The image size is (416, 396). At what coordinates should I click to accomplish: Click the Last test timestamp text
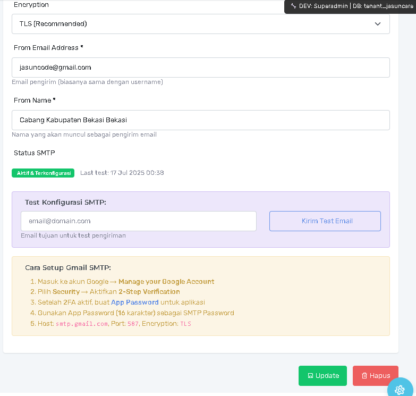click(x=122, y=173)
